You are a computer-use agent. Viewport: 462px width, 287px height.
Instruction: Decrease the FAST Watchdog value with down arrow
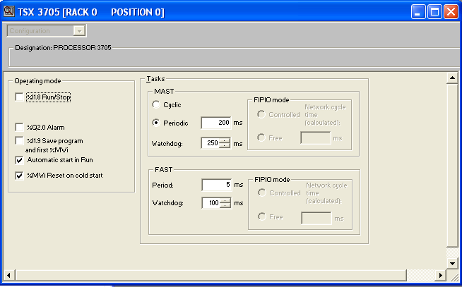[x=225, y=205]
